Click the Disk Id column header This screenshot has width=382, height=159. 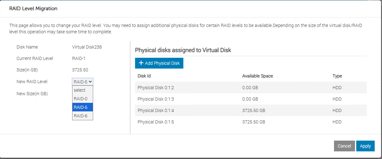pos(144,76)
